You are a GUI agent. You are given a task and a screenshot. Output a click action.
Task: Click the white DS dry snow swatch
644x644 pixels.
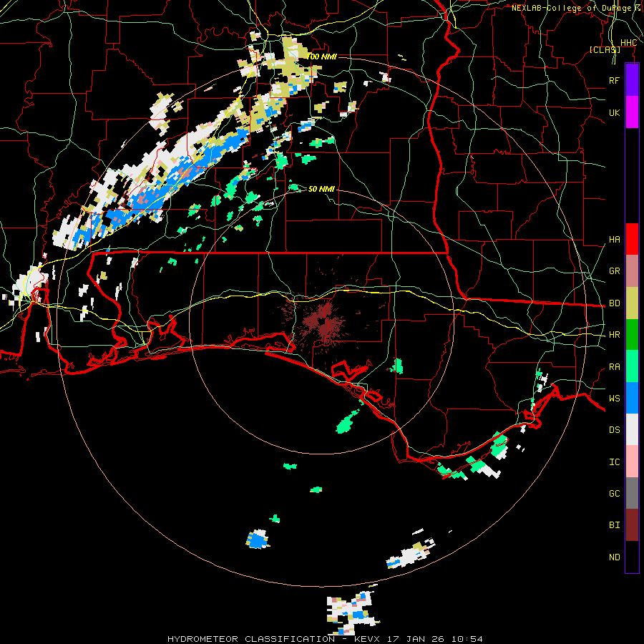point(632,429)
